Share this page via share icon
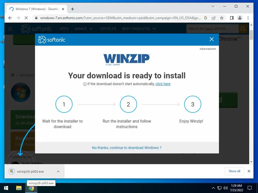 point(214,18)
